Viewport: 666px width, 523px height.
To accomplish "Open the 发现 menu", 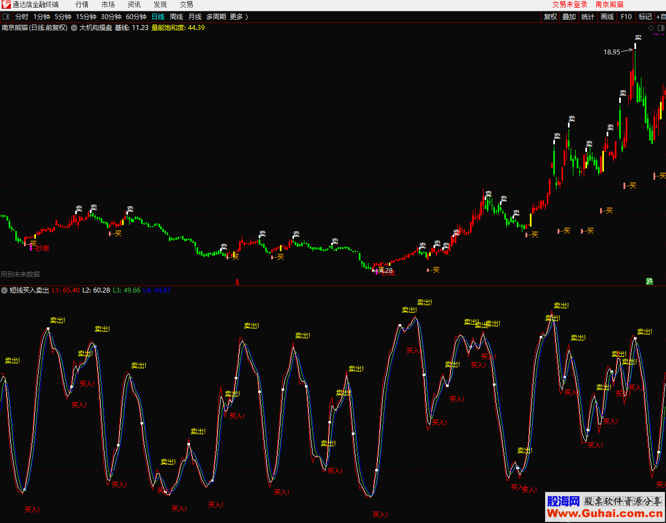I will tap(160, 4).
